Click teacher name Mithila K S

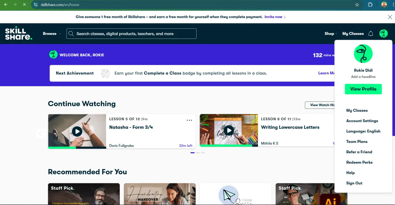click(269, 143)
